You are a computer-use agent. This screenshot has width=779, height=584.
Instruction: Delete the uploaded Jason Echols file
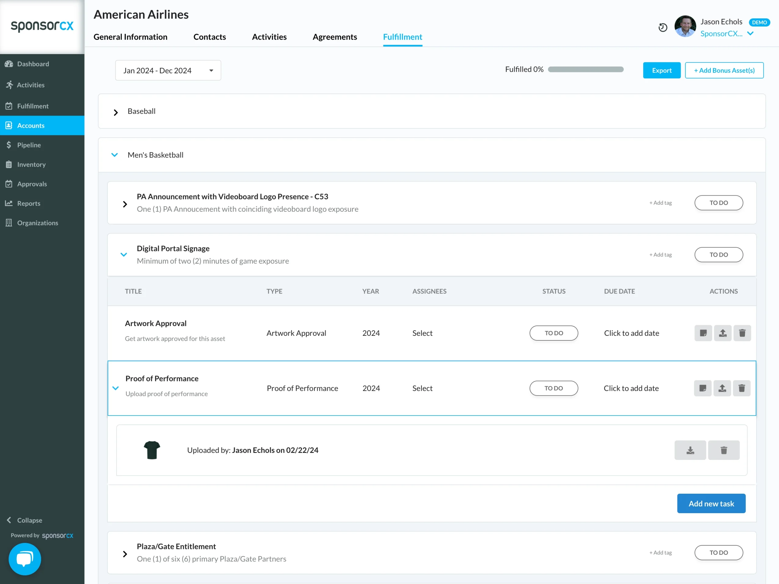coord(724,450)
